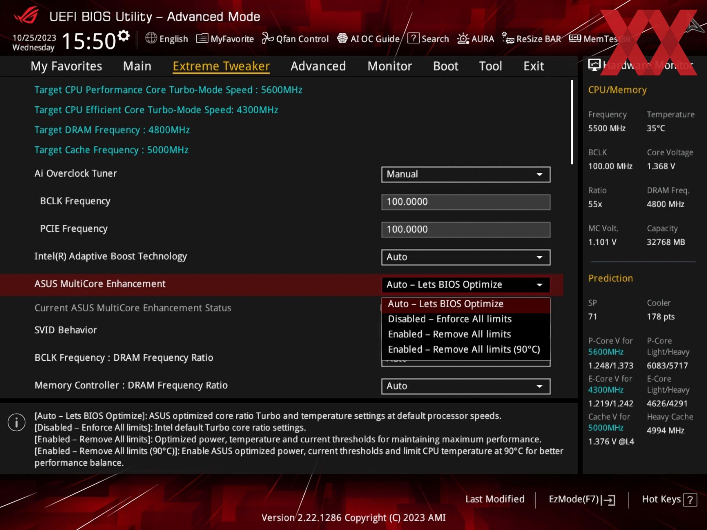Click 'Target DRAM Frequency : 4800MHz' text
The height and width of the screenshot is (530, 707).
(112, 130)
